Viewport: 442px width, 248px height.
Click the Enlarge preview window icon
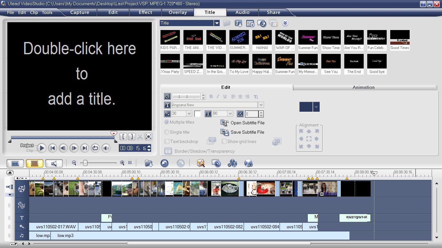click(x=148, y=137)
